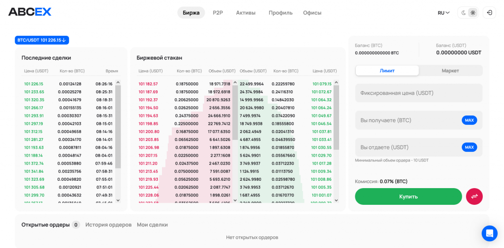
Task: Click the logout icon button
Action: point(489,13)
